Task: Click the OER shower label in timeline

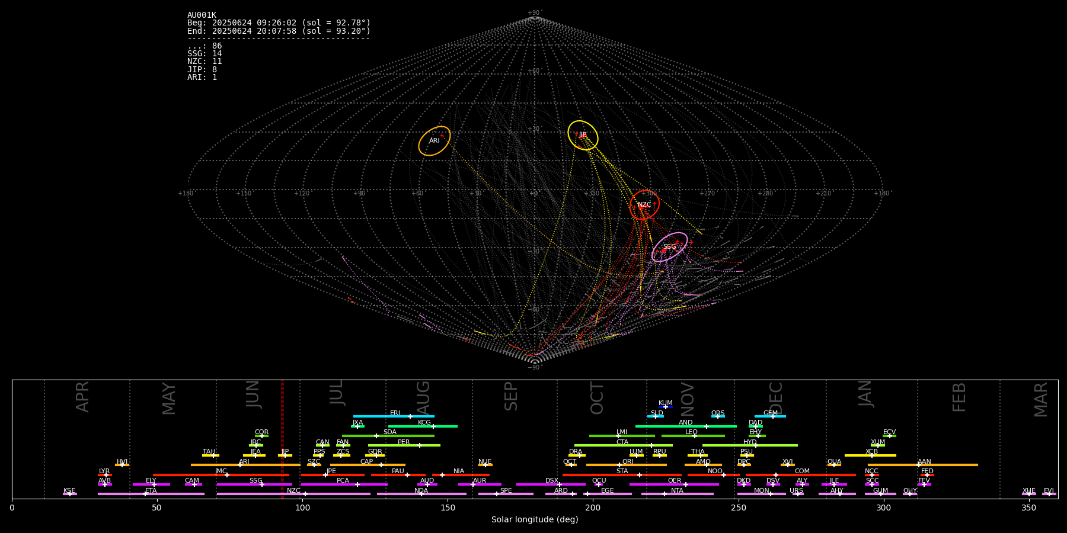Action: click(675, 481)
